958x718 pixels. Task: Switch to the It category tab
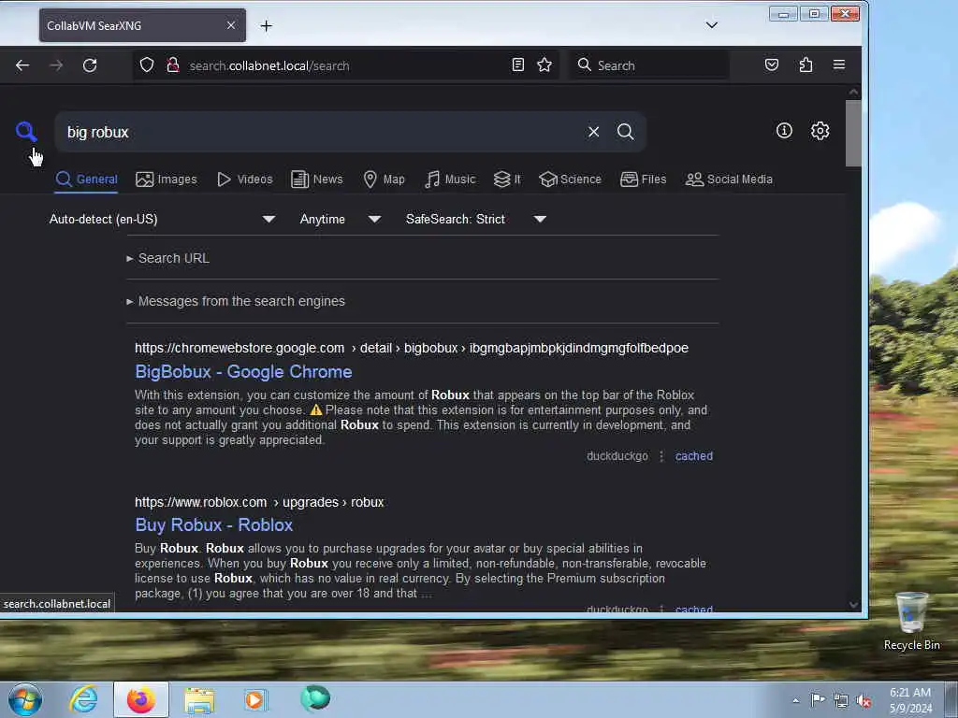click(507, 179)
